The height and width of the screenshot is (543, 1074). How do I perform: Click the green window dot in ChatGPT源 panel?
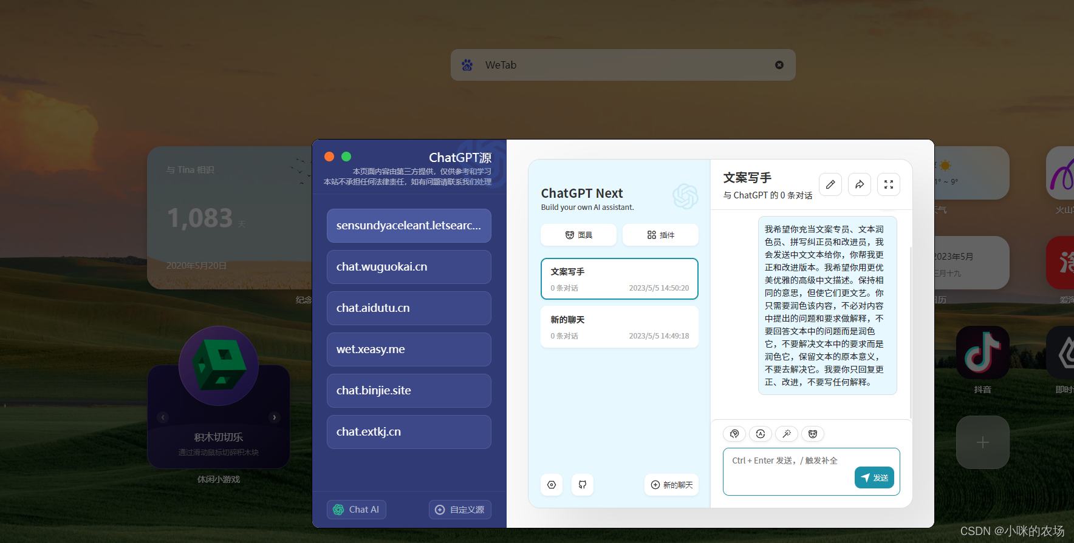click(x=346, y=157)
